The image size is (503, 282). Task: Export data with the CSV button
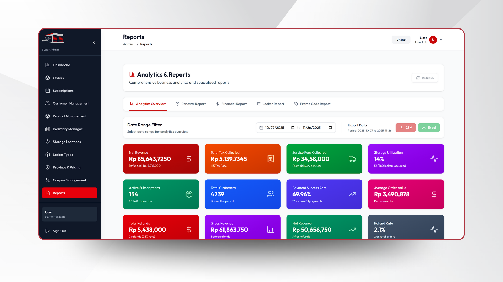(x=406, y=128)
